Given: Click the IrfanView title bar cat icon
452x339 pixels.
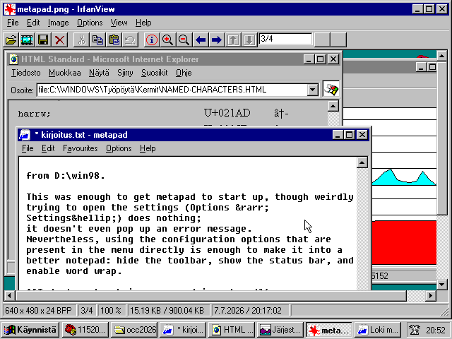Looking at the screenshot, I should (x=9, y=9).
